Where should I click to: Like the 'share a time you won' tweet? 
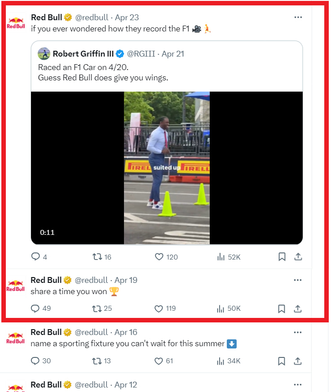point(159,308)
